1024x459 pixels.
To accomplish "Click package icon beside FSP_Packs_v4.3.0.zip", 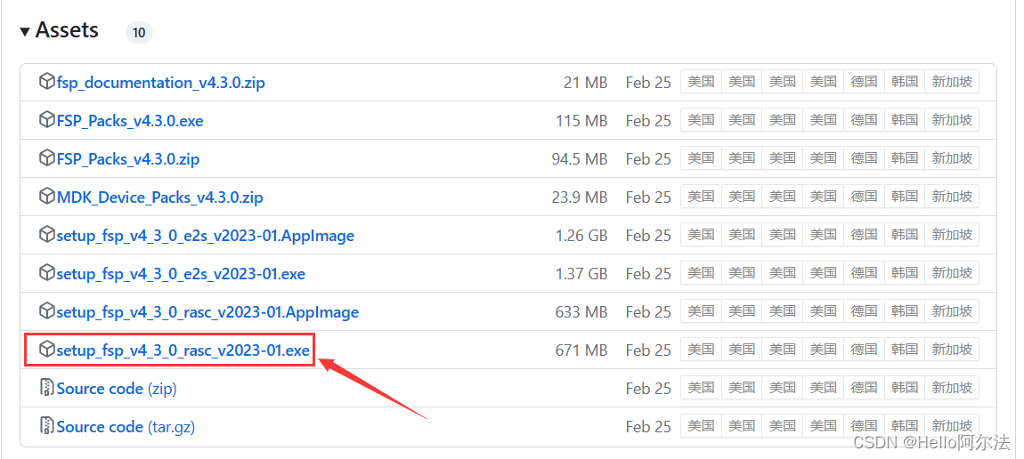I will click(x=47, y=158).
